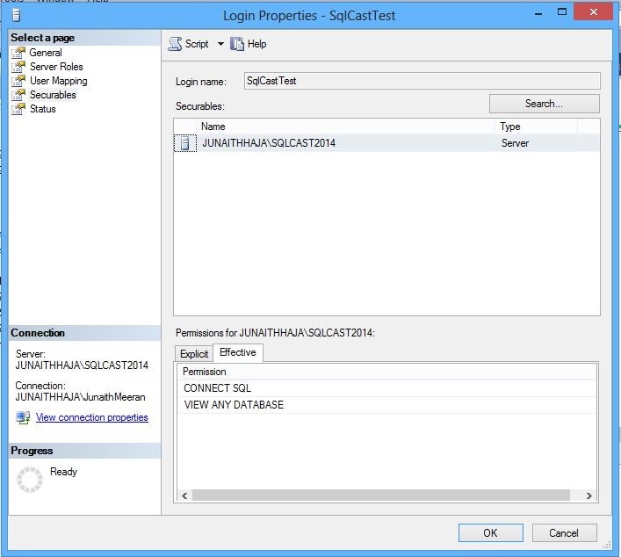The image size is (621, 557).
Task: Open the User Mapping page
Action: click(58, 81)
